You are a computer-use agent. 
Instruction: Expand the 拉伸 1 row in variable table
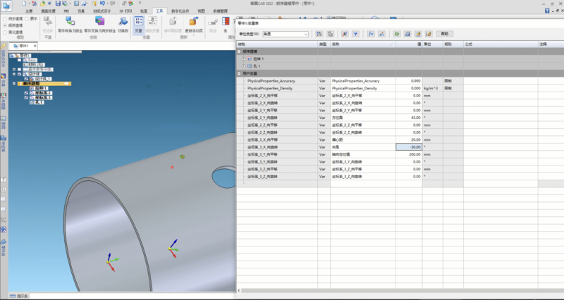coord(243,58)
